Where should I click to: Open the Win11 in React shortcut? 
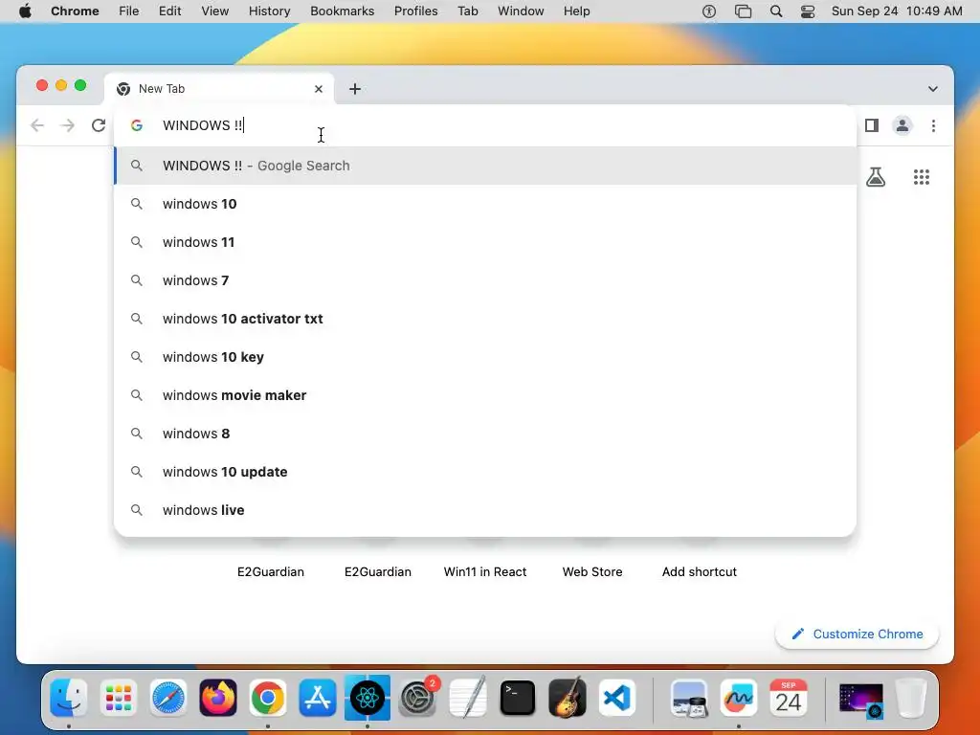click(485, 571)
